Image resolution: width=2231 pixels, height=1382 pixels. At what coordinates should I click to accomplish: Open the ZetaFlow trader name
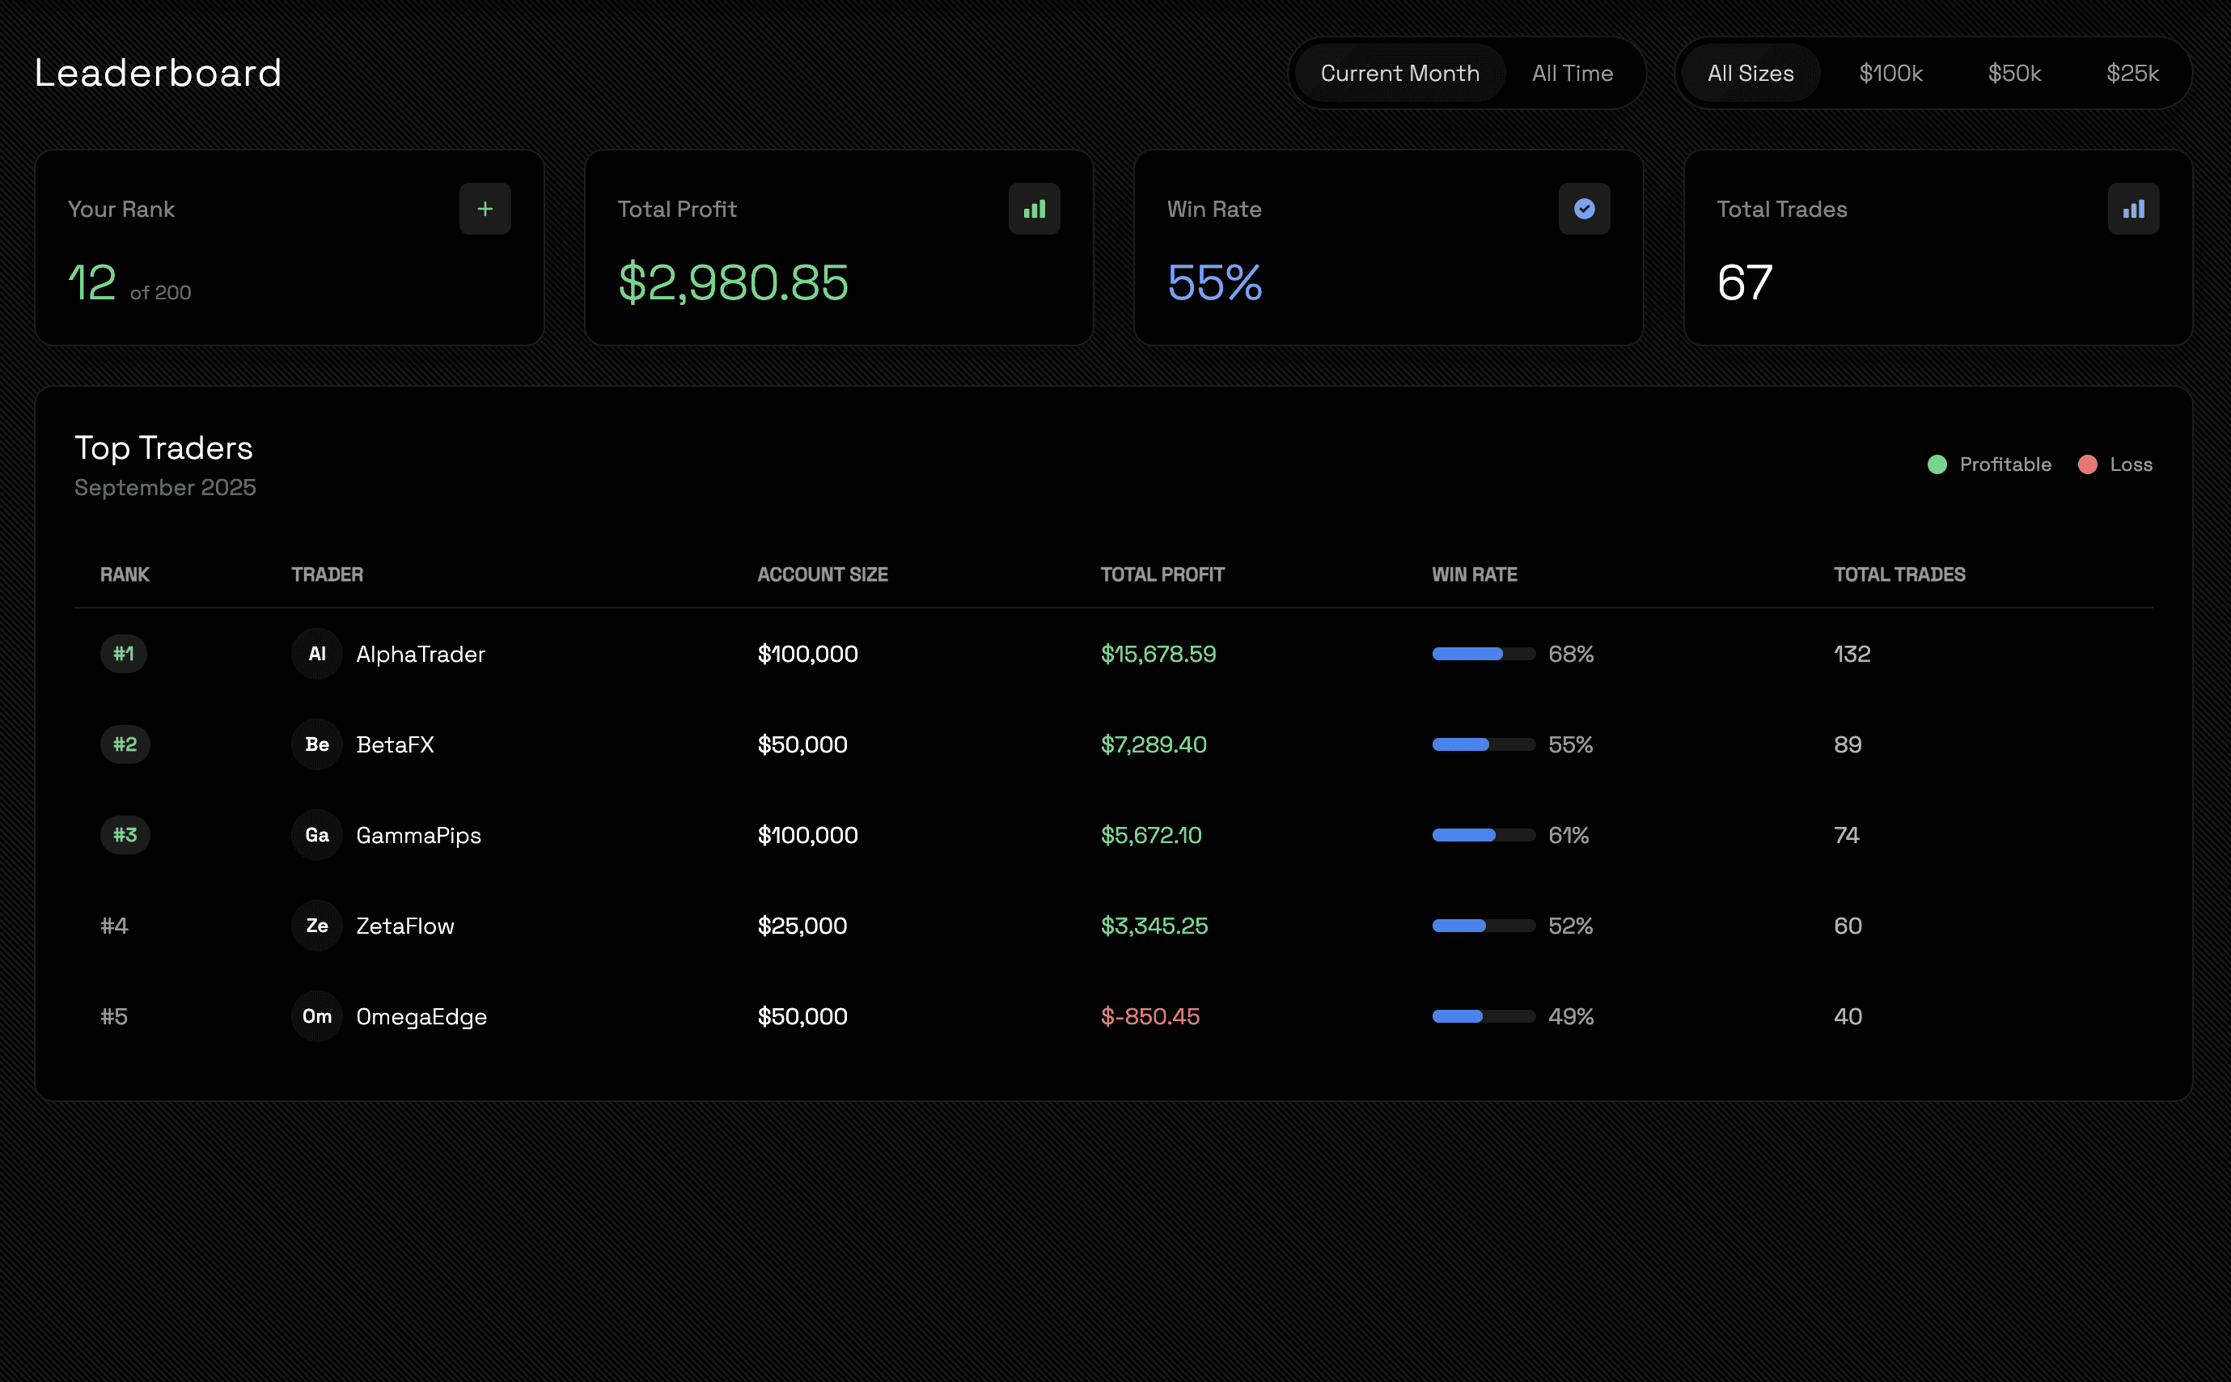pyautogui.click(x=404, y=925)
